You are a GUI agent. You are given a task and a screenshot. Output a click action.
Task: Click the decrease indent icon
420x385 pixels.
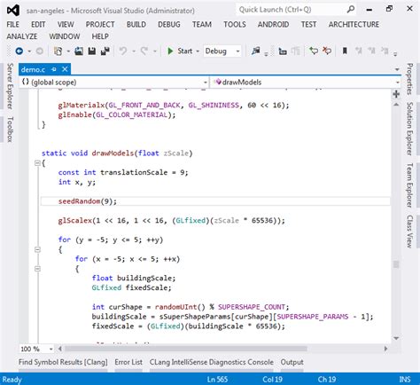(283, 51)
